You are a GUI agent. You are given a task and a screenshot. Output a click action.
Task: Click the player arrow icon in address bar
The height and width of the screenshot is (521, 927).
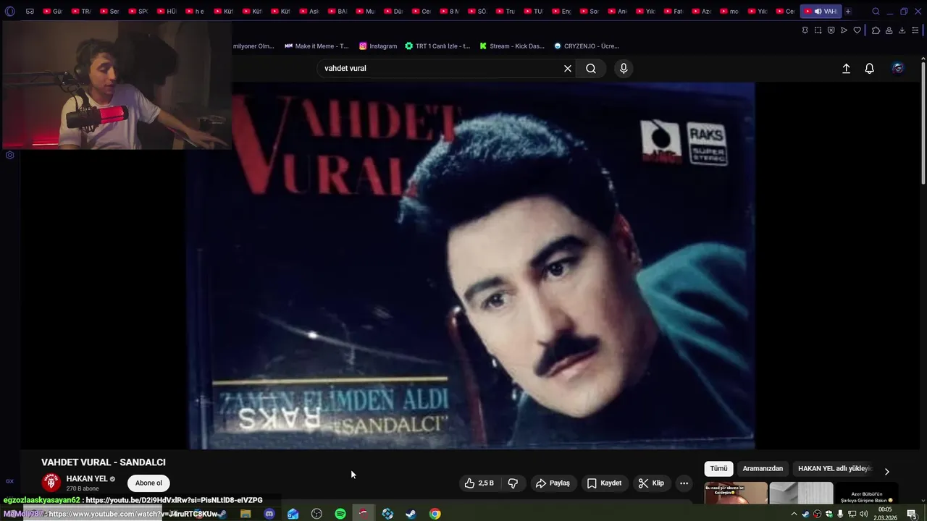point(844,30)
